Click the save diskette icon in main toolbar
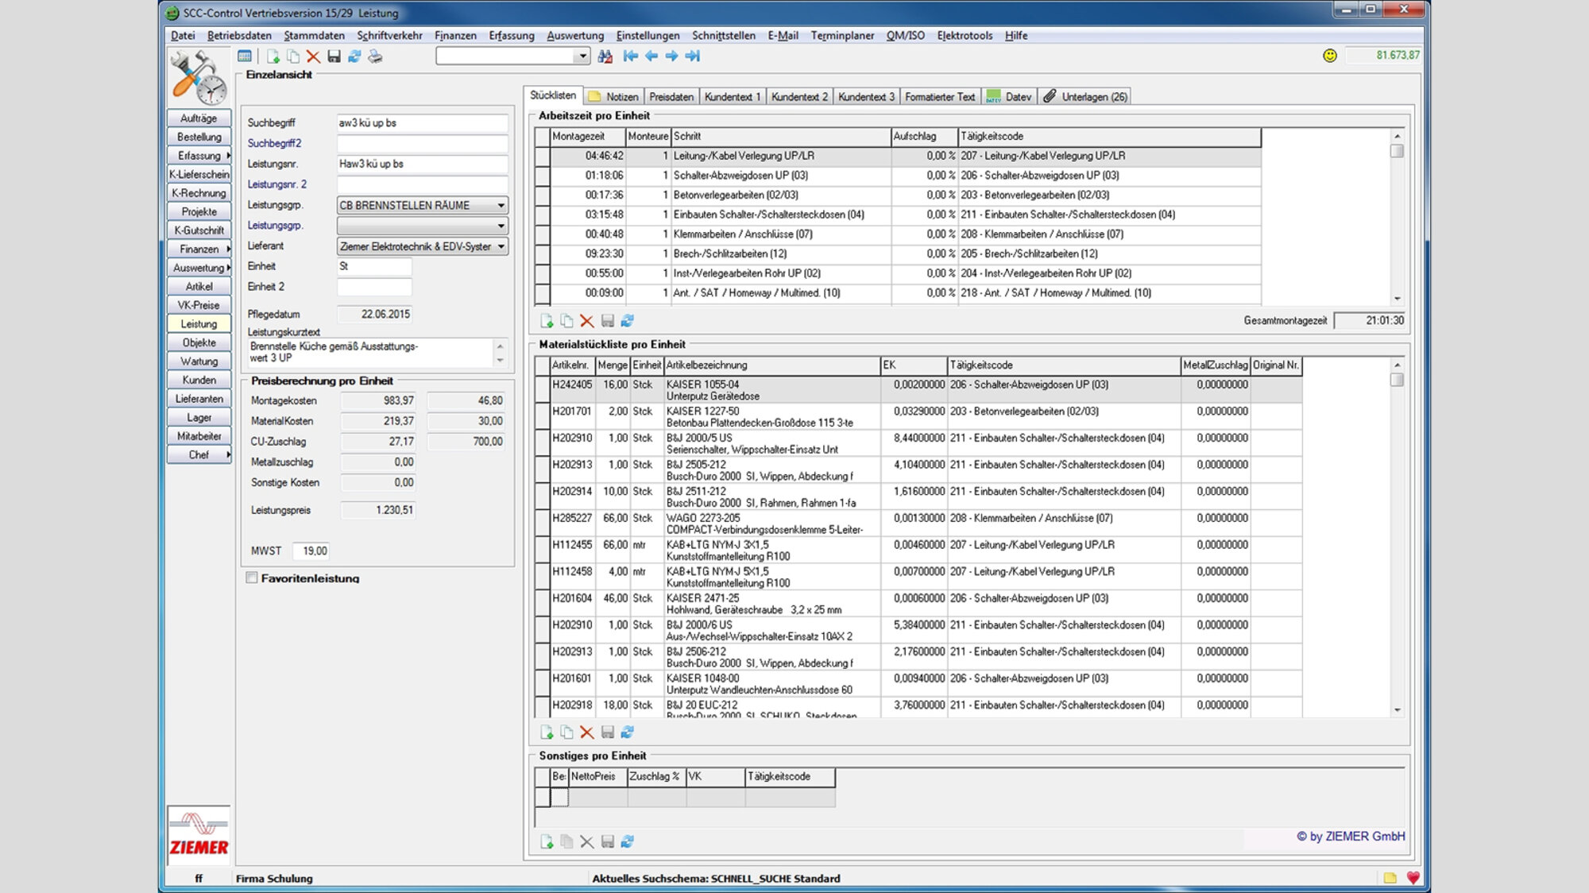Screen dimensions: 1589x893 334,56
